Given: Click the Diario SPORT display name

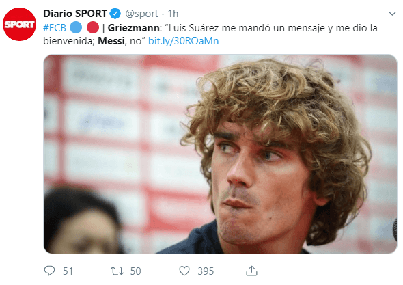Looking at the screenshot, I should point(75,14).
